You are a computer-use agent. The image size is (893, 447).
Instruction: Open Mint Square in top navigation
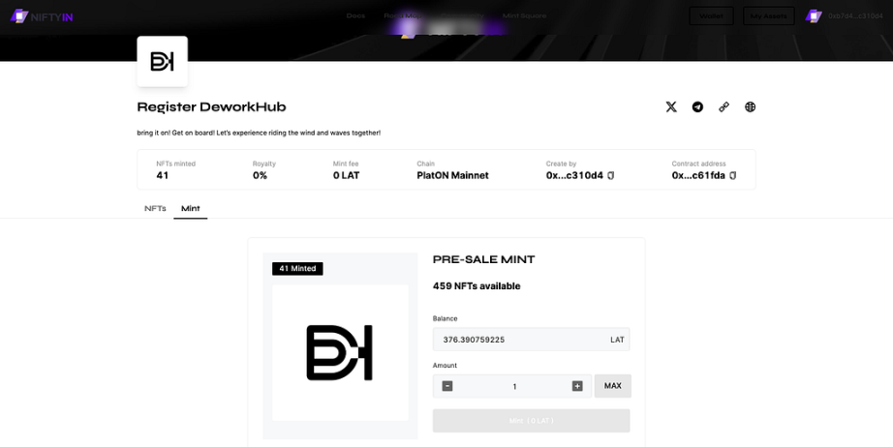click(525, 15)
